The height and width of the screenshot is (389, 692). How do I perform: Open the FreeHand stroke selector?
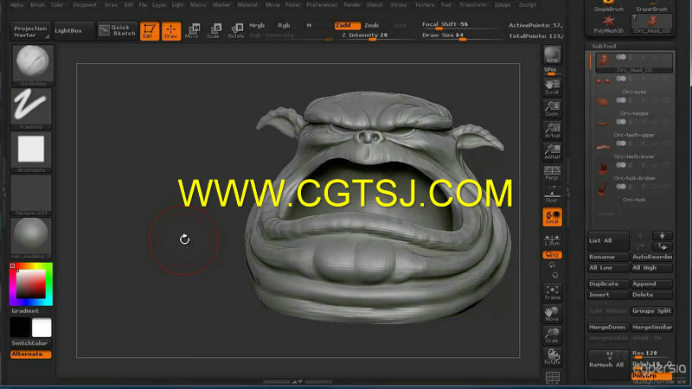pyautogui.click(x=31, y=109)
